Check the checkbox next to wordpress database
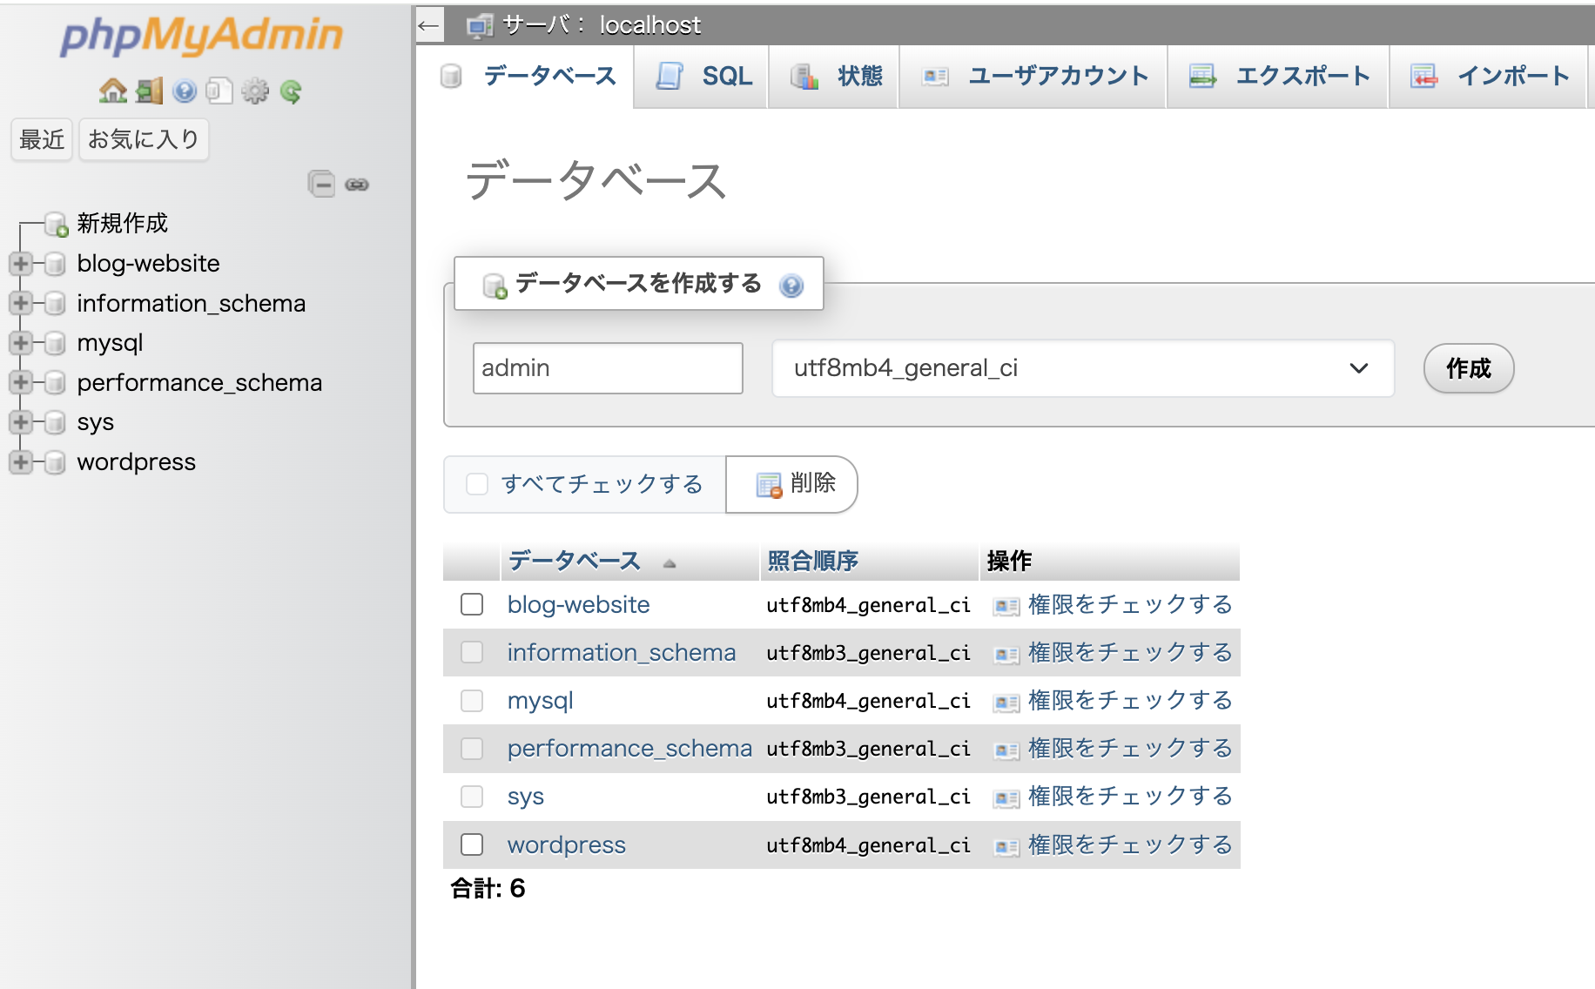Viewport: 1595px width, 989px height. tap(472, 844)
